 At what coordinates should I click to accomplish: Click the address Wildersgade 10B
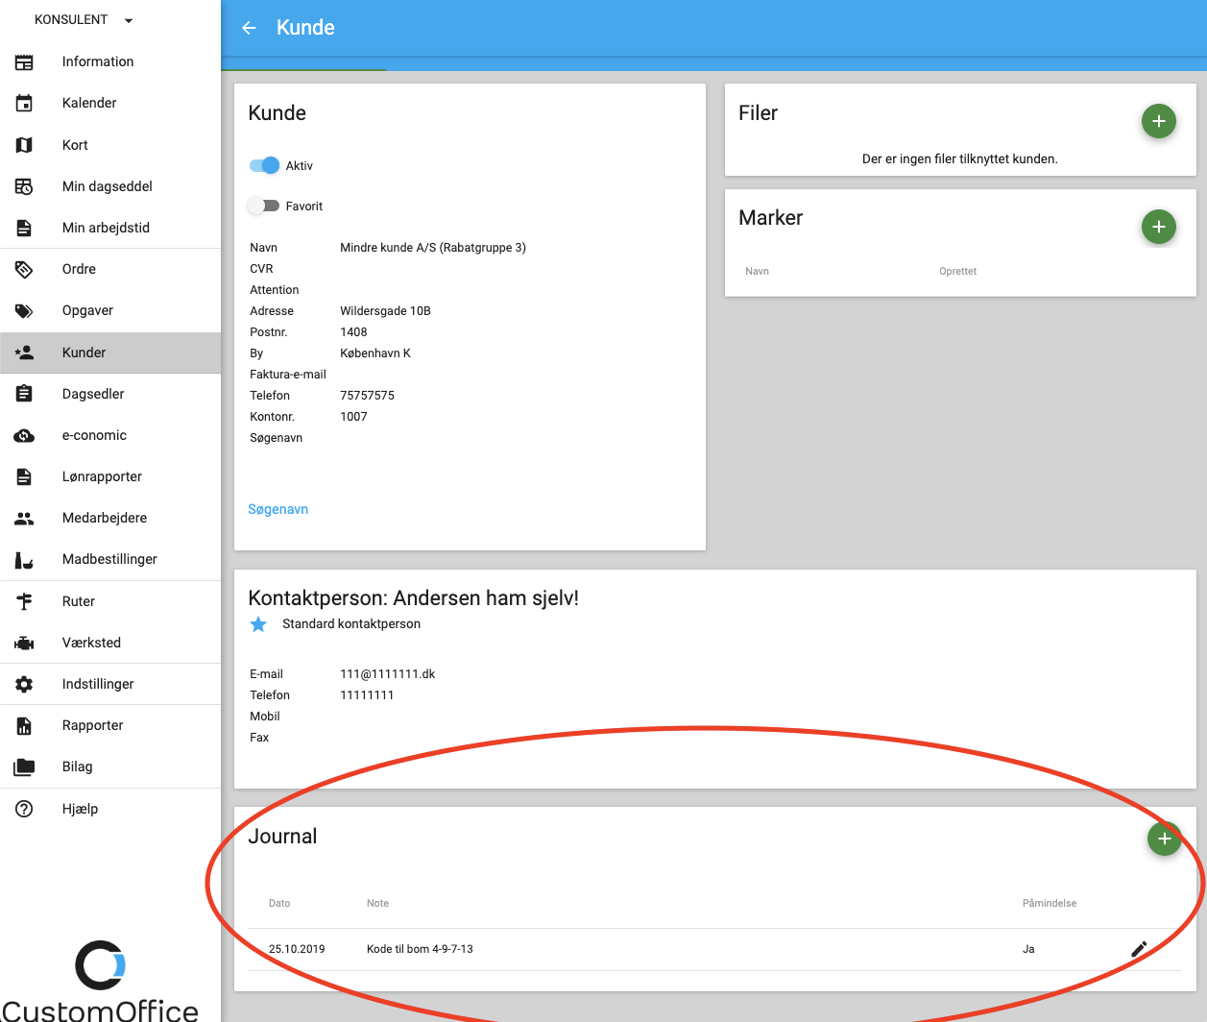pos(385,311)
